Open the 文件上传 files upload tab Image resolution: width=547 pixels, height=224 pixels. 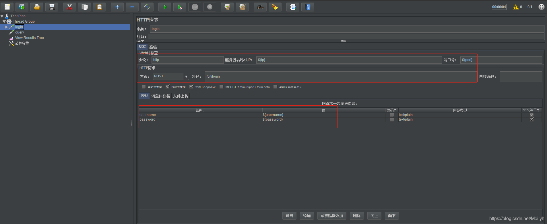(x=181, y=96)
